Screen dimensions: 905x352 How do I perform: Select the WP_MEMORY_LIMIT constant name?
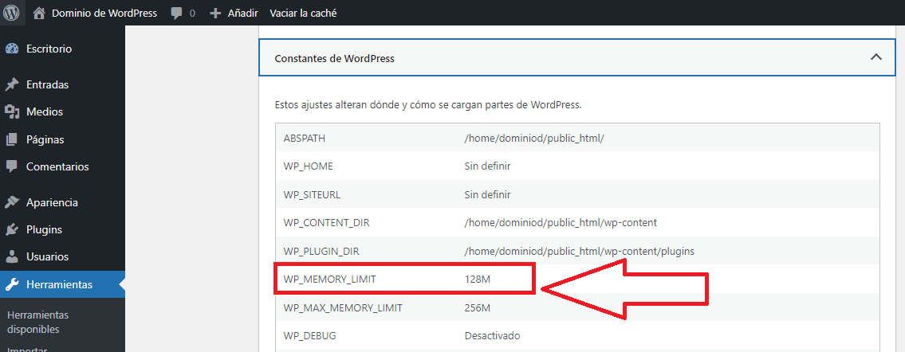click(x=329, y=280)
